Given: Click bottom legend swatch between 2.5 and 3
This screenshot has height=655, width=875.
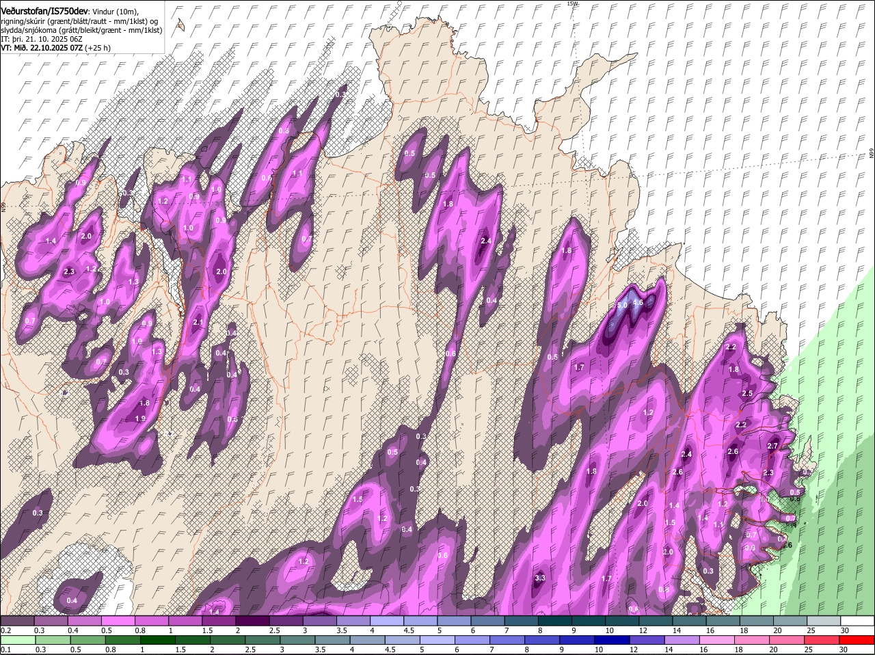Looking at the screenshot, I should [262, 640].
